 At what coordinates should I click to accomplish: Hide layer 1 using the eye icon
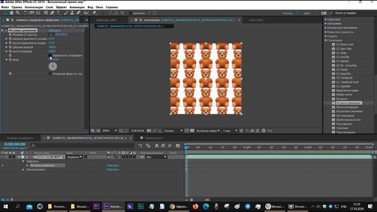click(2, 157)
